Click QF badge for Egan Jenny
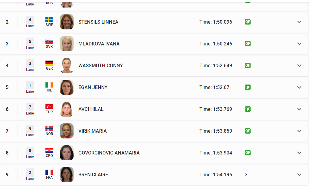This screenshot has height=186, width=309. pyautogui.click(x=248, y=87)
